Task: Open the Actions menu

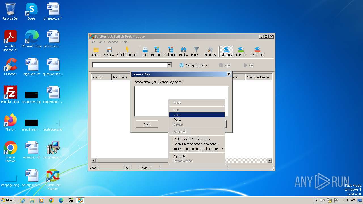Action: point(113,42)
